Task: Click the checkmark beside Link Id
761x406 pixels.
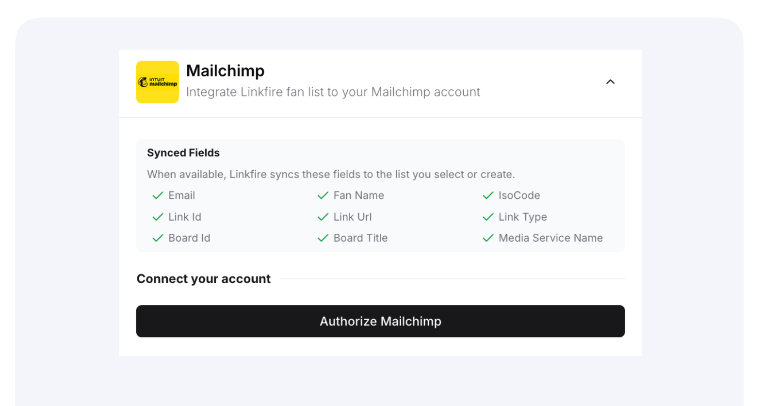Action: (158, 217)
